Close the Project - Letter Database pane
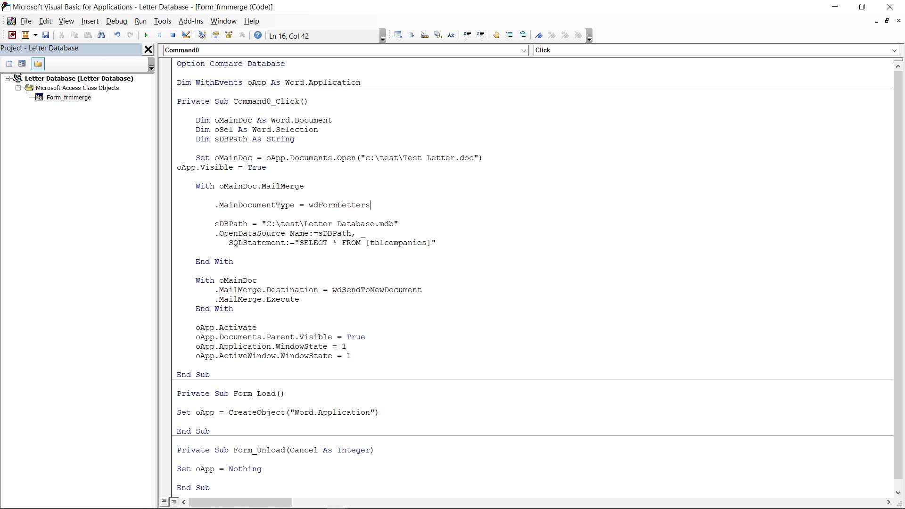Image resolution: width=905 pixels, height=509 pixels. (148, 49)
